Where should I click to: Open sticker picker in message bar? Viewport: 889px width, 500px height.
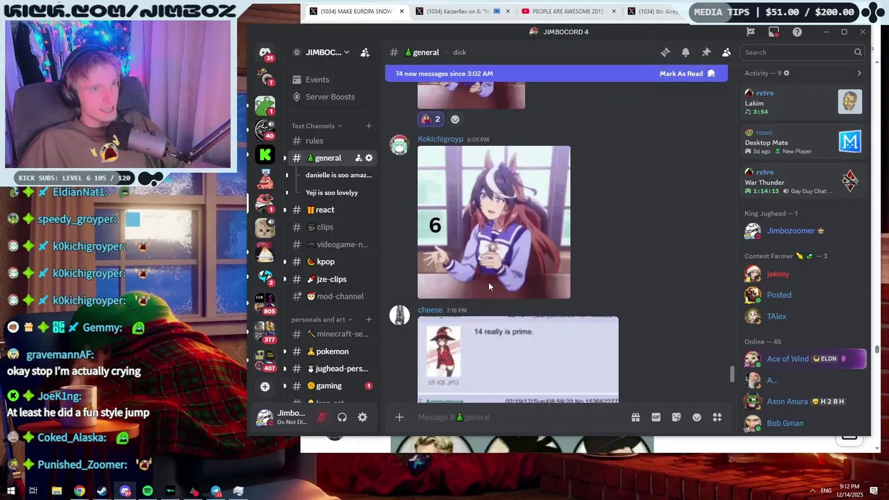pos(676,417)
